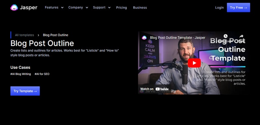Click the Blog Post Outline breadcrumb

click(x=56, y=35)
